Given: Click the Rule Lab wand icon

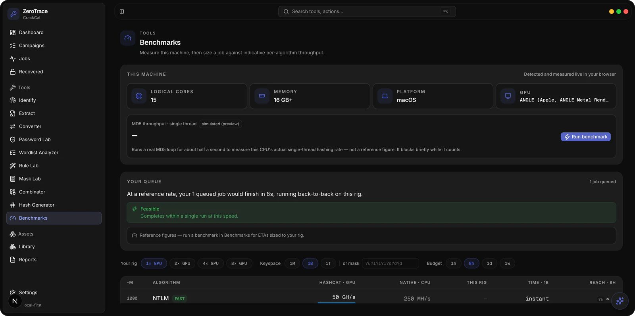Looking at the screenshot, I should coord(13,166).
